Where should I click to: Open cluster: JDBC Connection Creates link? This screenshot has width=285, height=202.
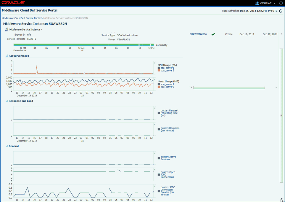point(168,191)
